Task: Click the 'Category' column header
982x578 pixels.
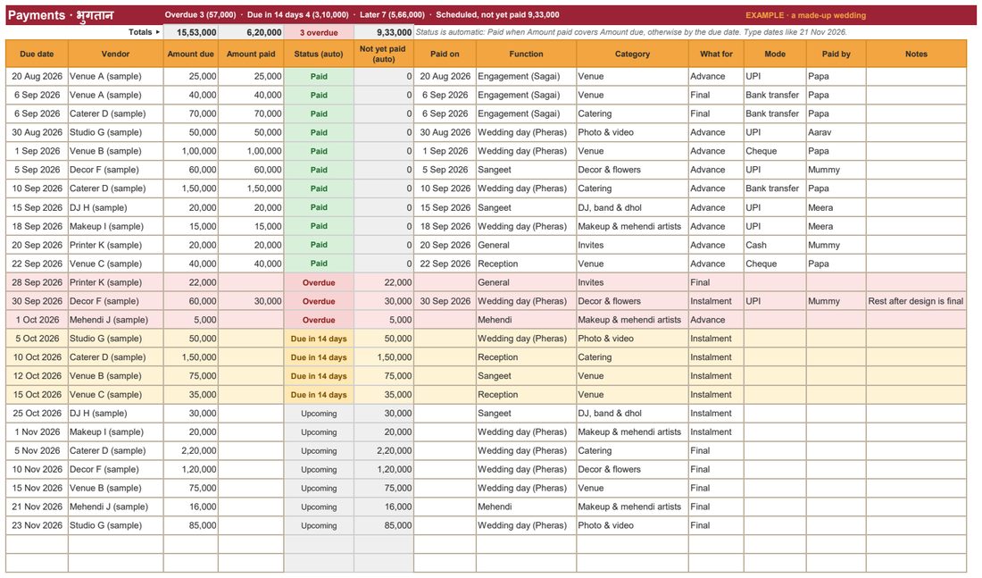Action: coord(633,54)
